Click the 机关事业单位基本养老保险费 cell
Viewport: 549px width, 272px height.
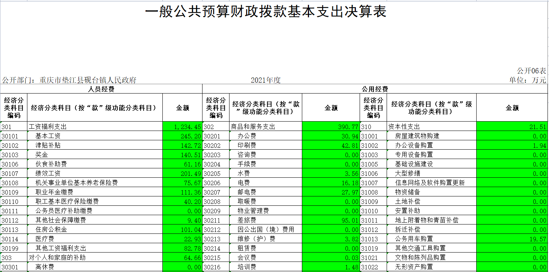pos(95,183)
